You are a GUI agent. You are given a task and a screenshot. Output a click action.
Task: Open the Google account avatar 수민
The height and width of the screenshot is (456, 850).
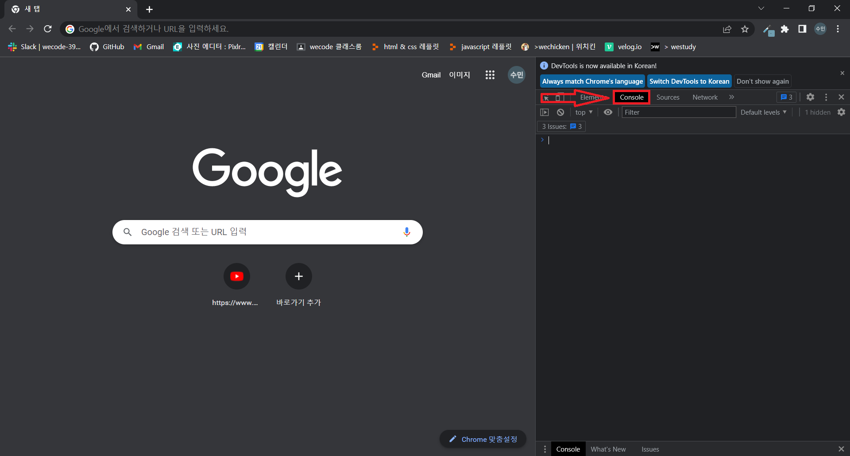pos(517,75)
